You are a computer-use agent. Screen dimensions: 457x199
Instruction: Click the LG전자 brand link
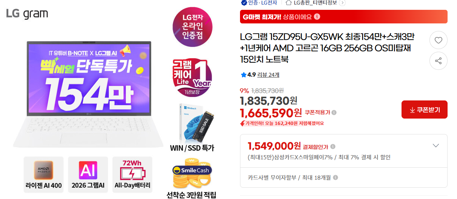click(x=268, y=3)
